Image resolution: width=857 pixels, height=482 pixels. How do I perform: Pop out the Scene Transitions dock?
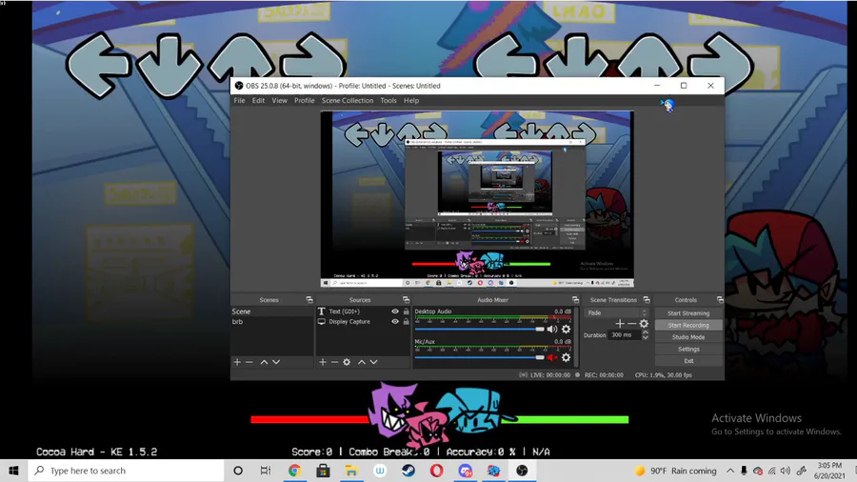coord(647,299)
